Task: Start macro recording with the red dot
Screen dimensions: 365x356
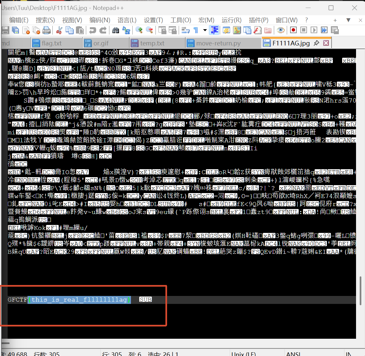Action: (293, 30)
